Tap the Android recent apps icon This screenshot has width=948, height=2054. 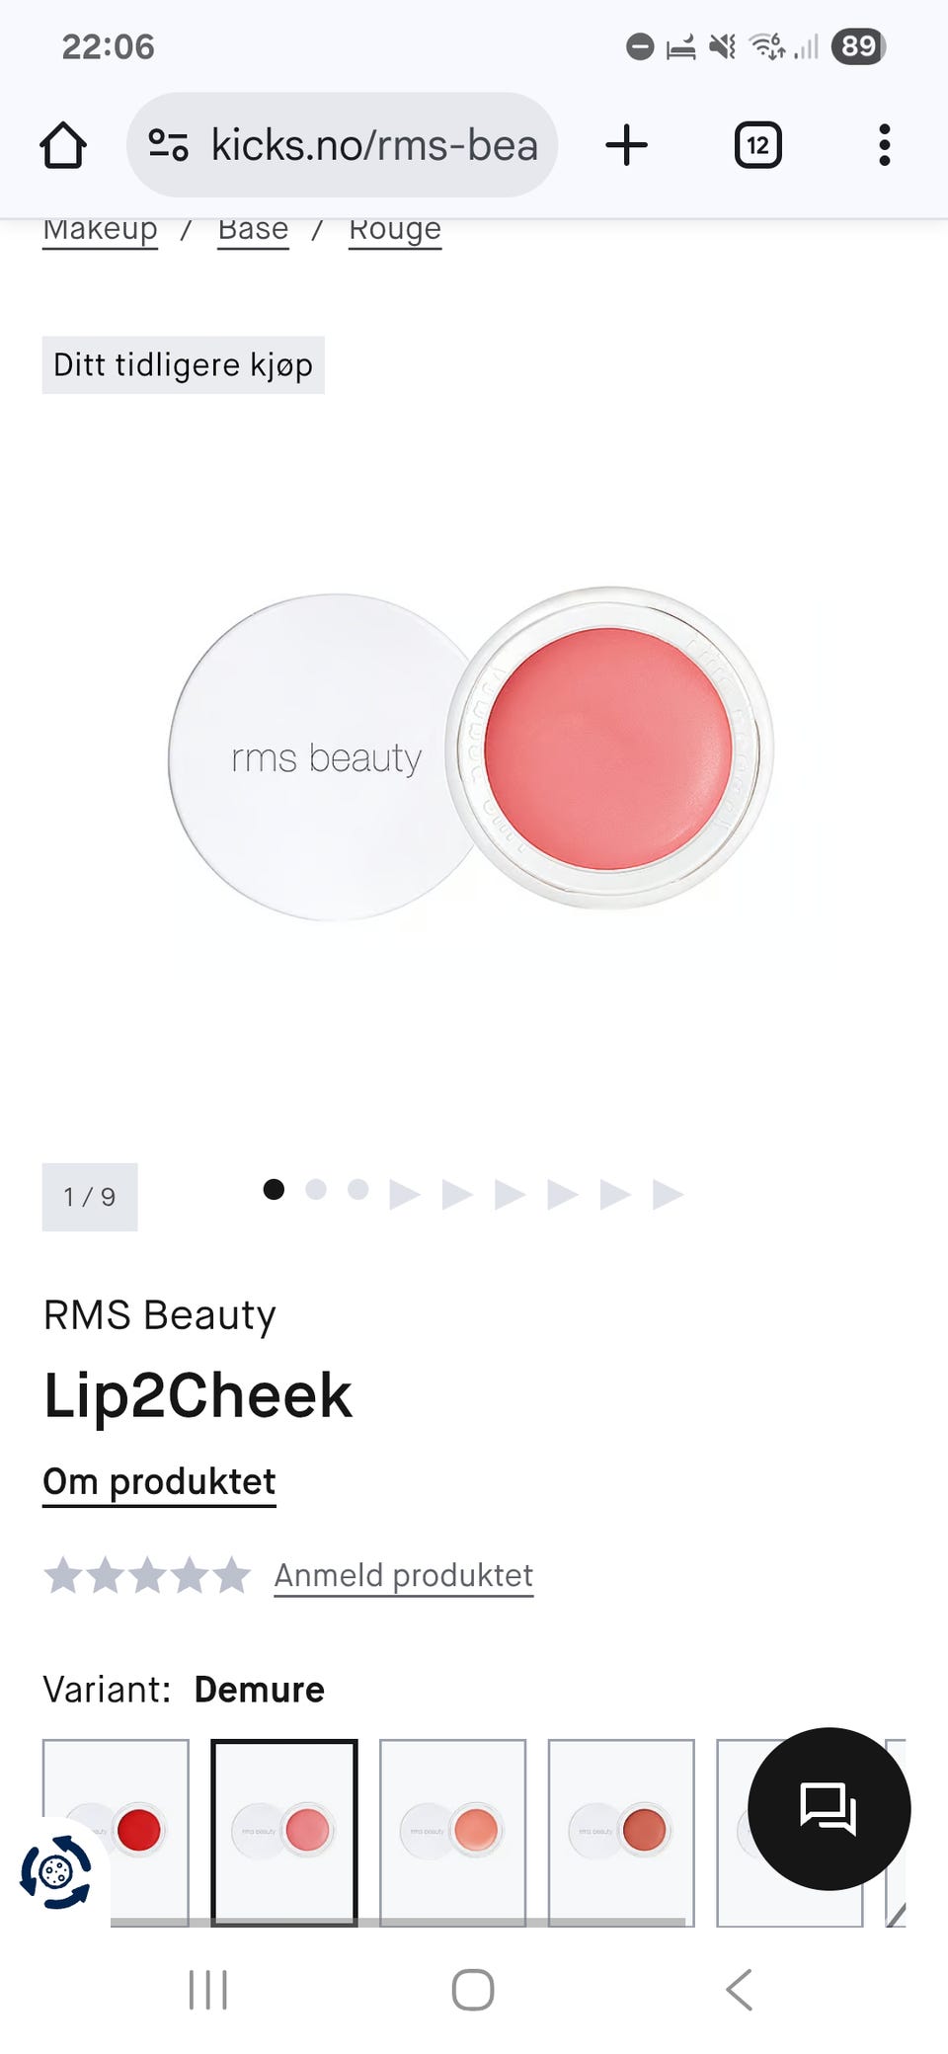(208, 1989)
